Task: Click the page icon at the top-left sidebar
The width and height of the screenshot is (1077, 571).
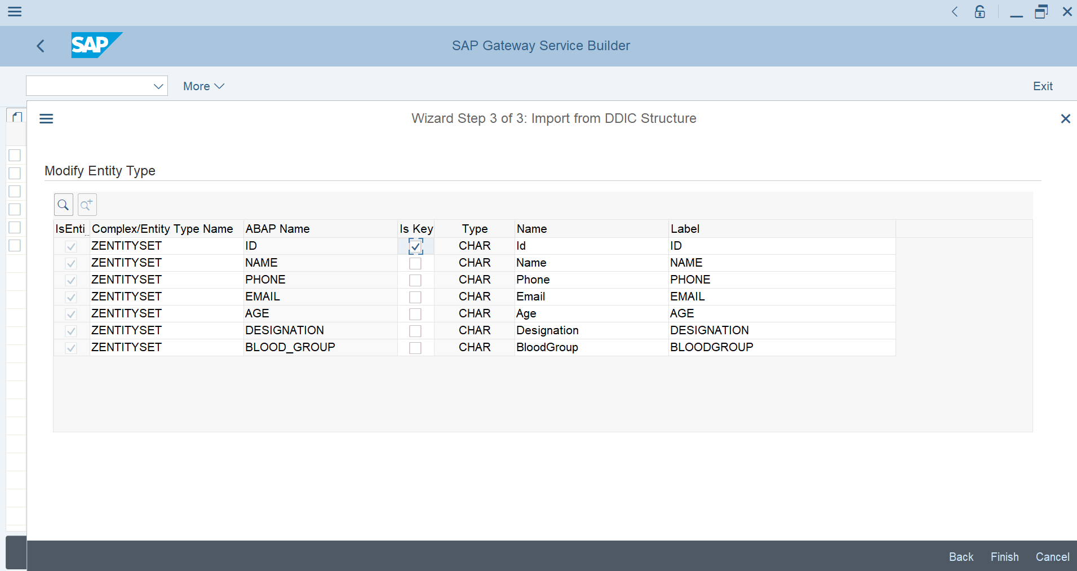Action: [x=15, y=116]
